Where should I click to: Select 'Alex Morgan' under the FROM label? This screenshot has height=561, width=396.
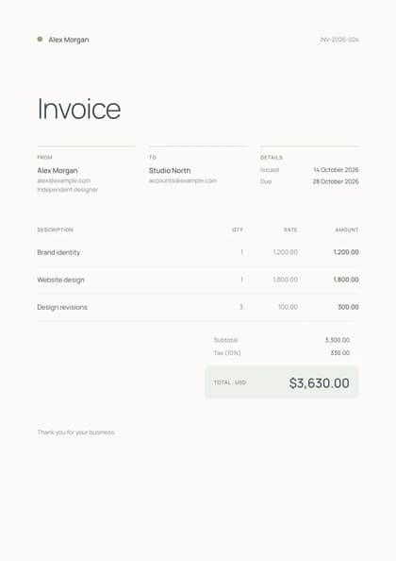coord(58,171)
